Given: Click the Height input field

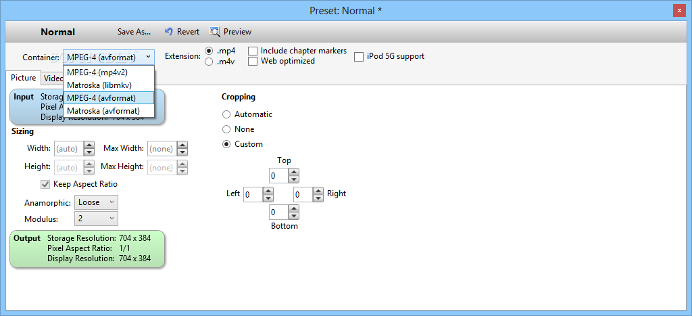Looking at the screenshot, I should click(x=68, y=168).
